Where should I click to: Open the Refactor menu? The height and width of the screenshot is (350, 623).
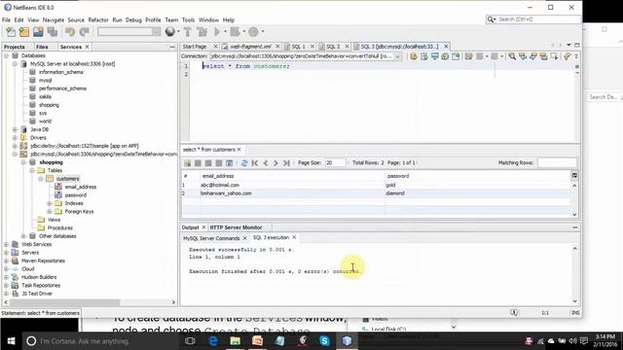98,19
